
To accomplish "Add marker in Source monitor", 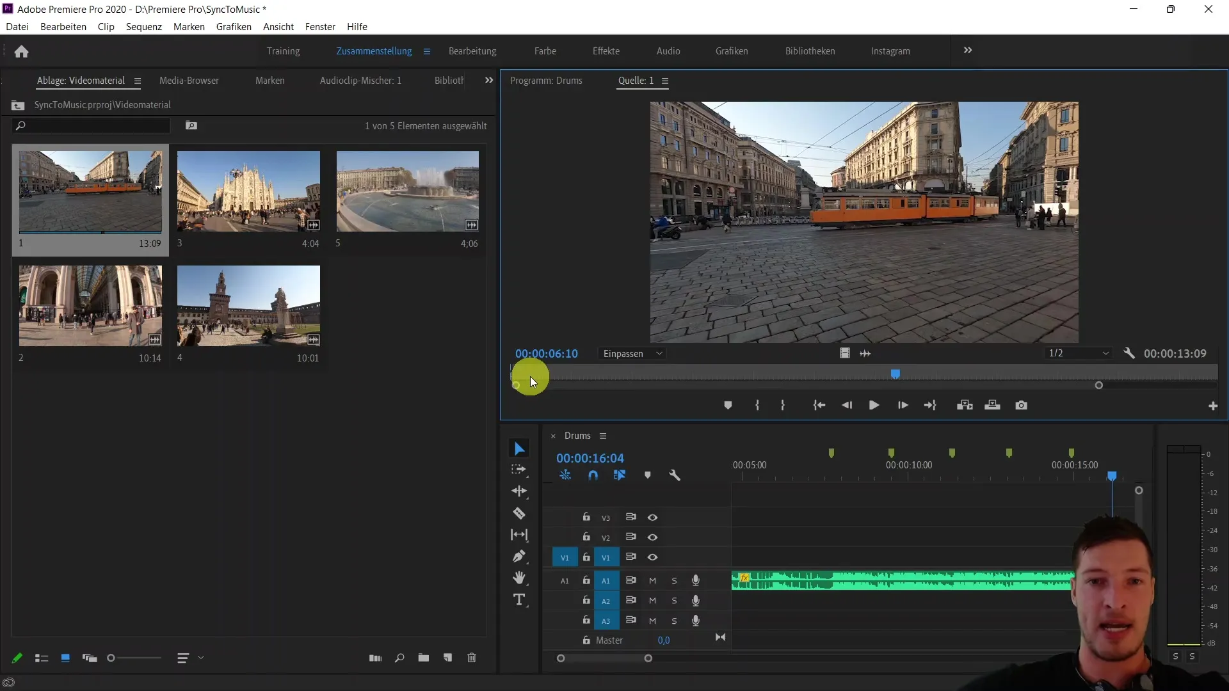I will [x=728, y=405].
